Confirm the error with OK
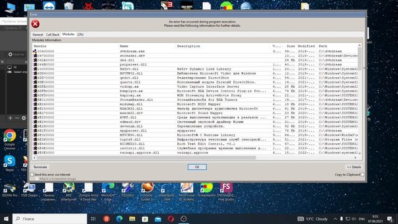The image size is (398, 224). [197, 167]
